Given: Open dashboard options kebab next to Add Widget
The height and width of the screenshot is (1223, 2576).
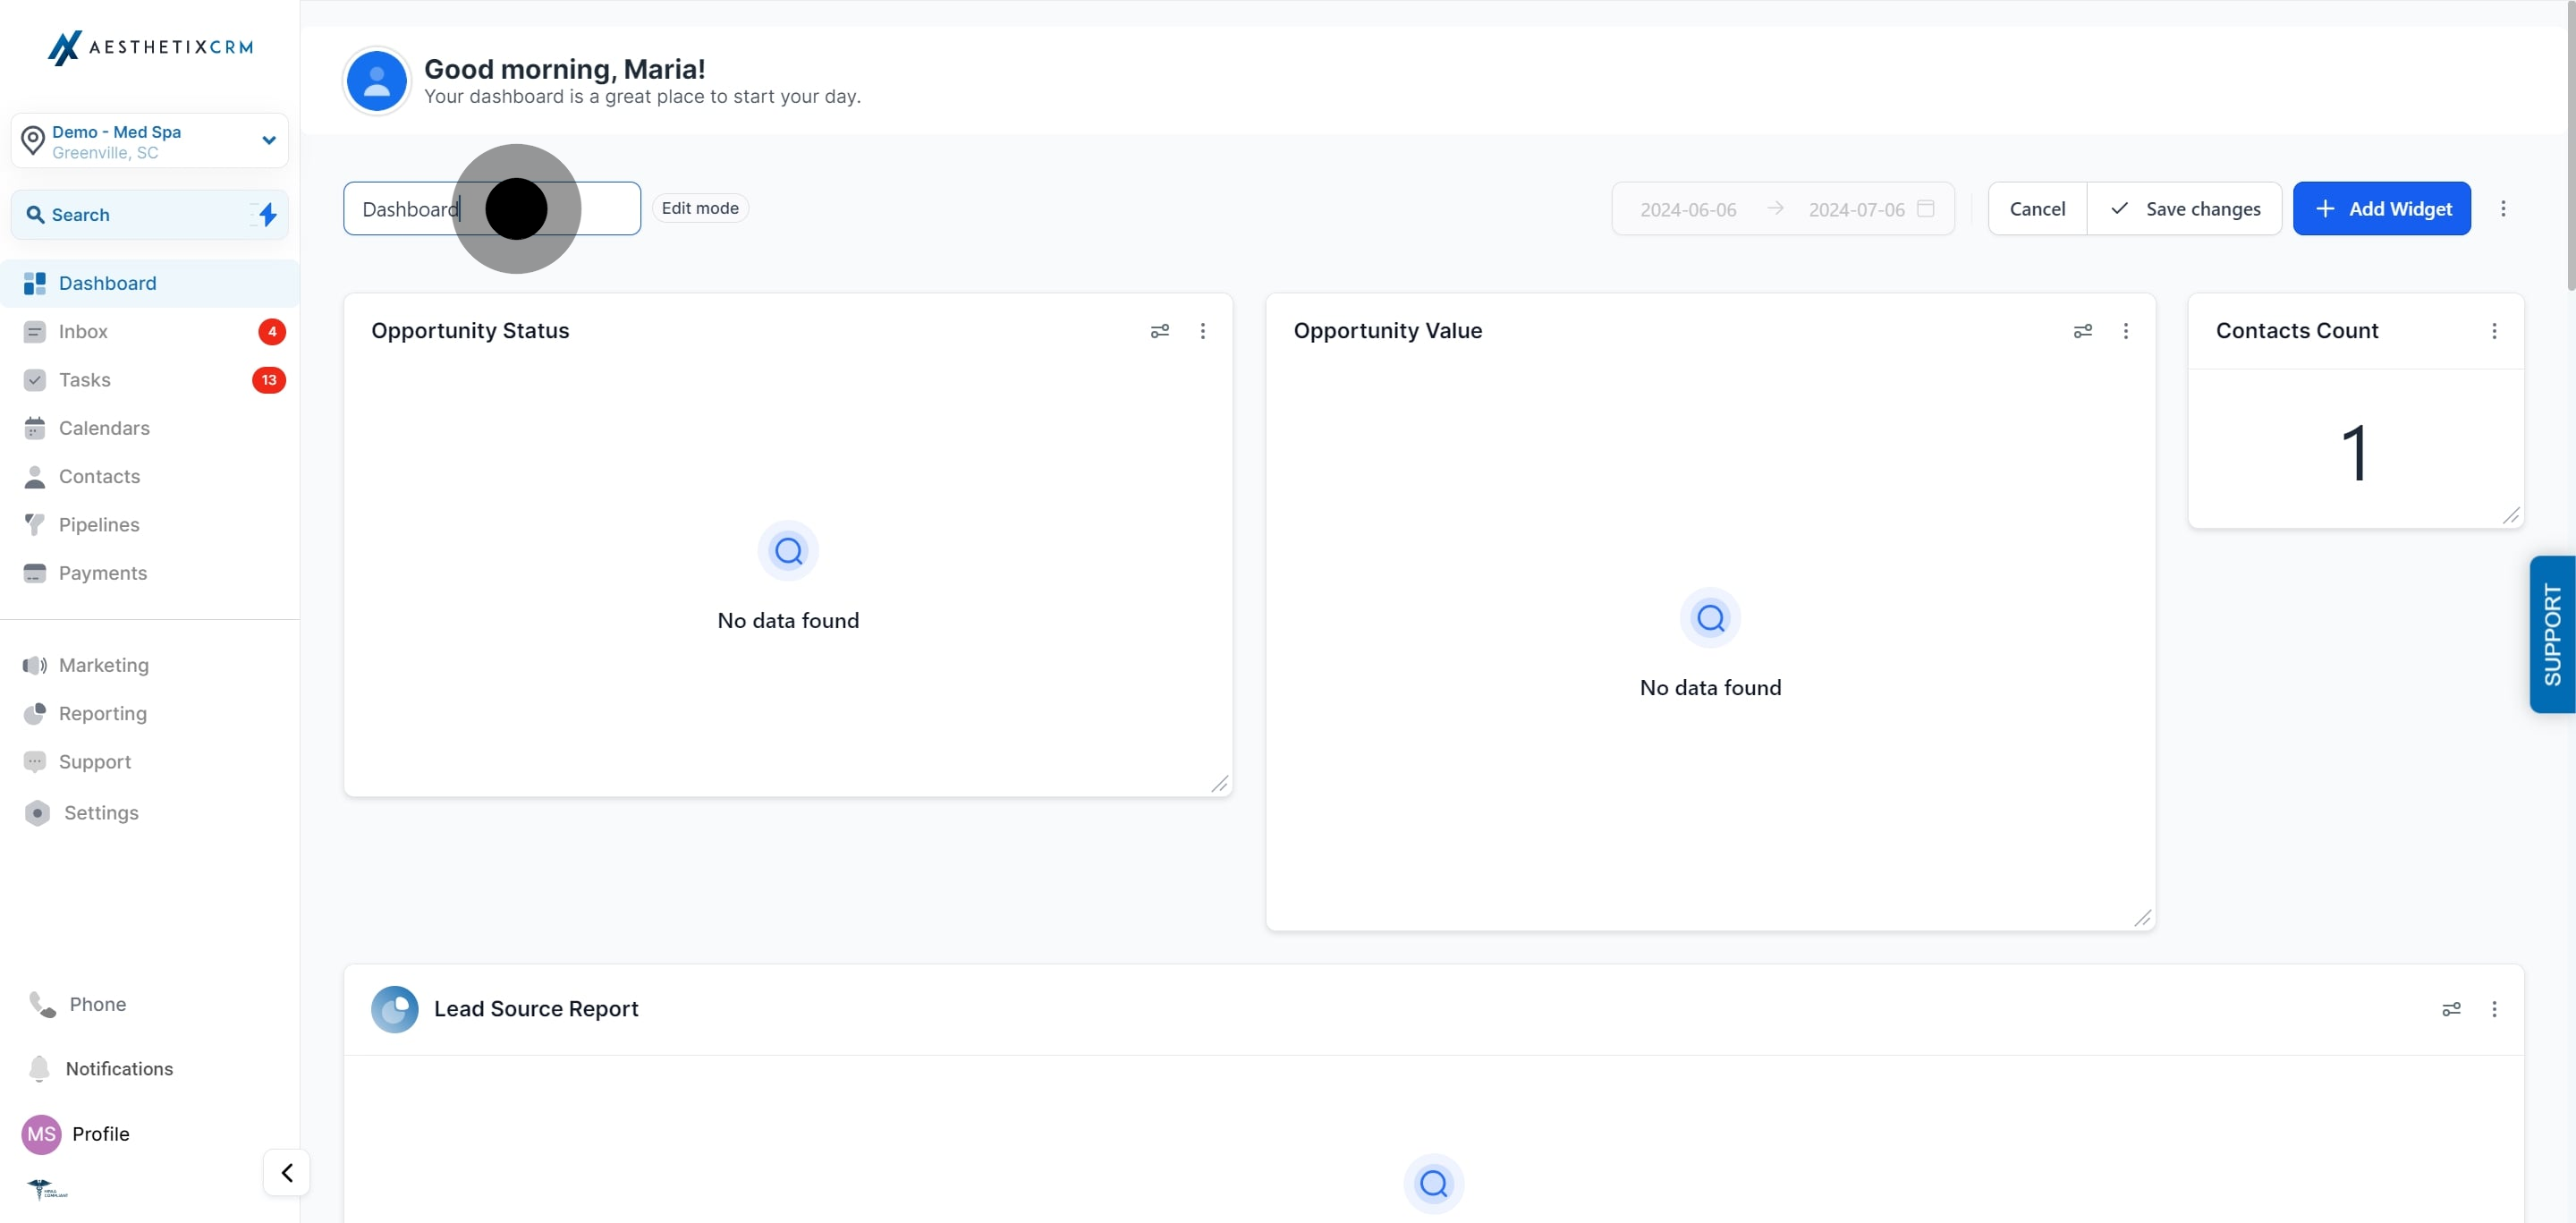Looking at the screenshot, I should 2503,209.
